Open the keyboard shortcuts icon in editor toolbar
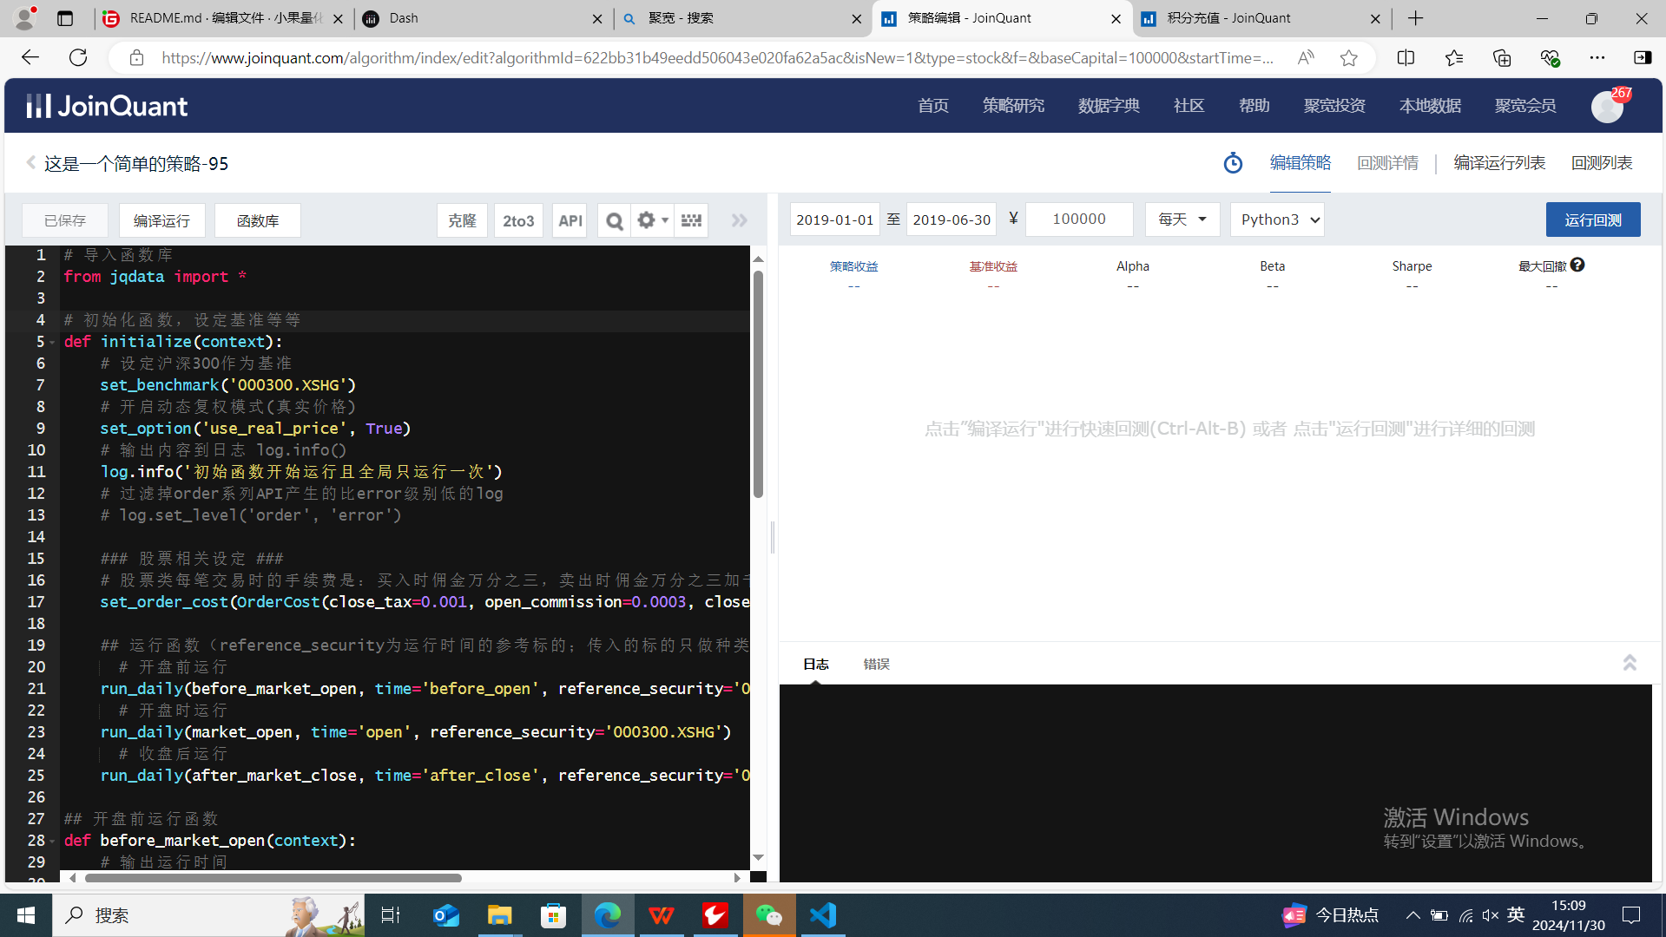 pyautogui.click(x=691, y=220)
